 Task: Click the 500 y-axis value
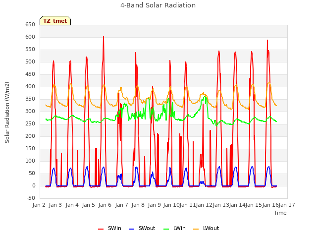(x=30, y=62)
